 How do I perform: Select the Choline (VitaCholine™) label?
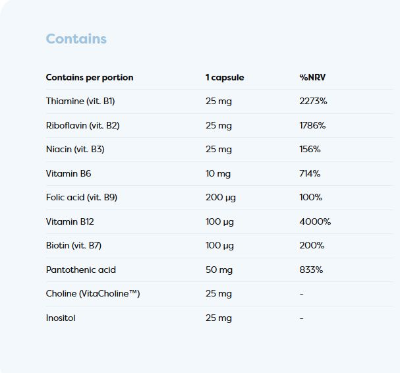93,294
